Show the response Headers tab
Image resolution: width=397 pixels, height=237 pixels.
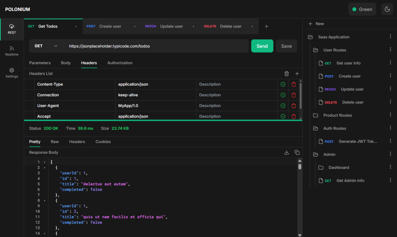77,142
